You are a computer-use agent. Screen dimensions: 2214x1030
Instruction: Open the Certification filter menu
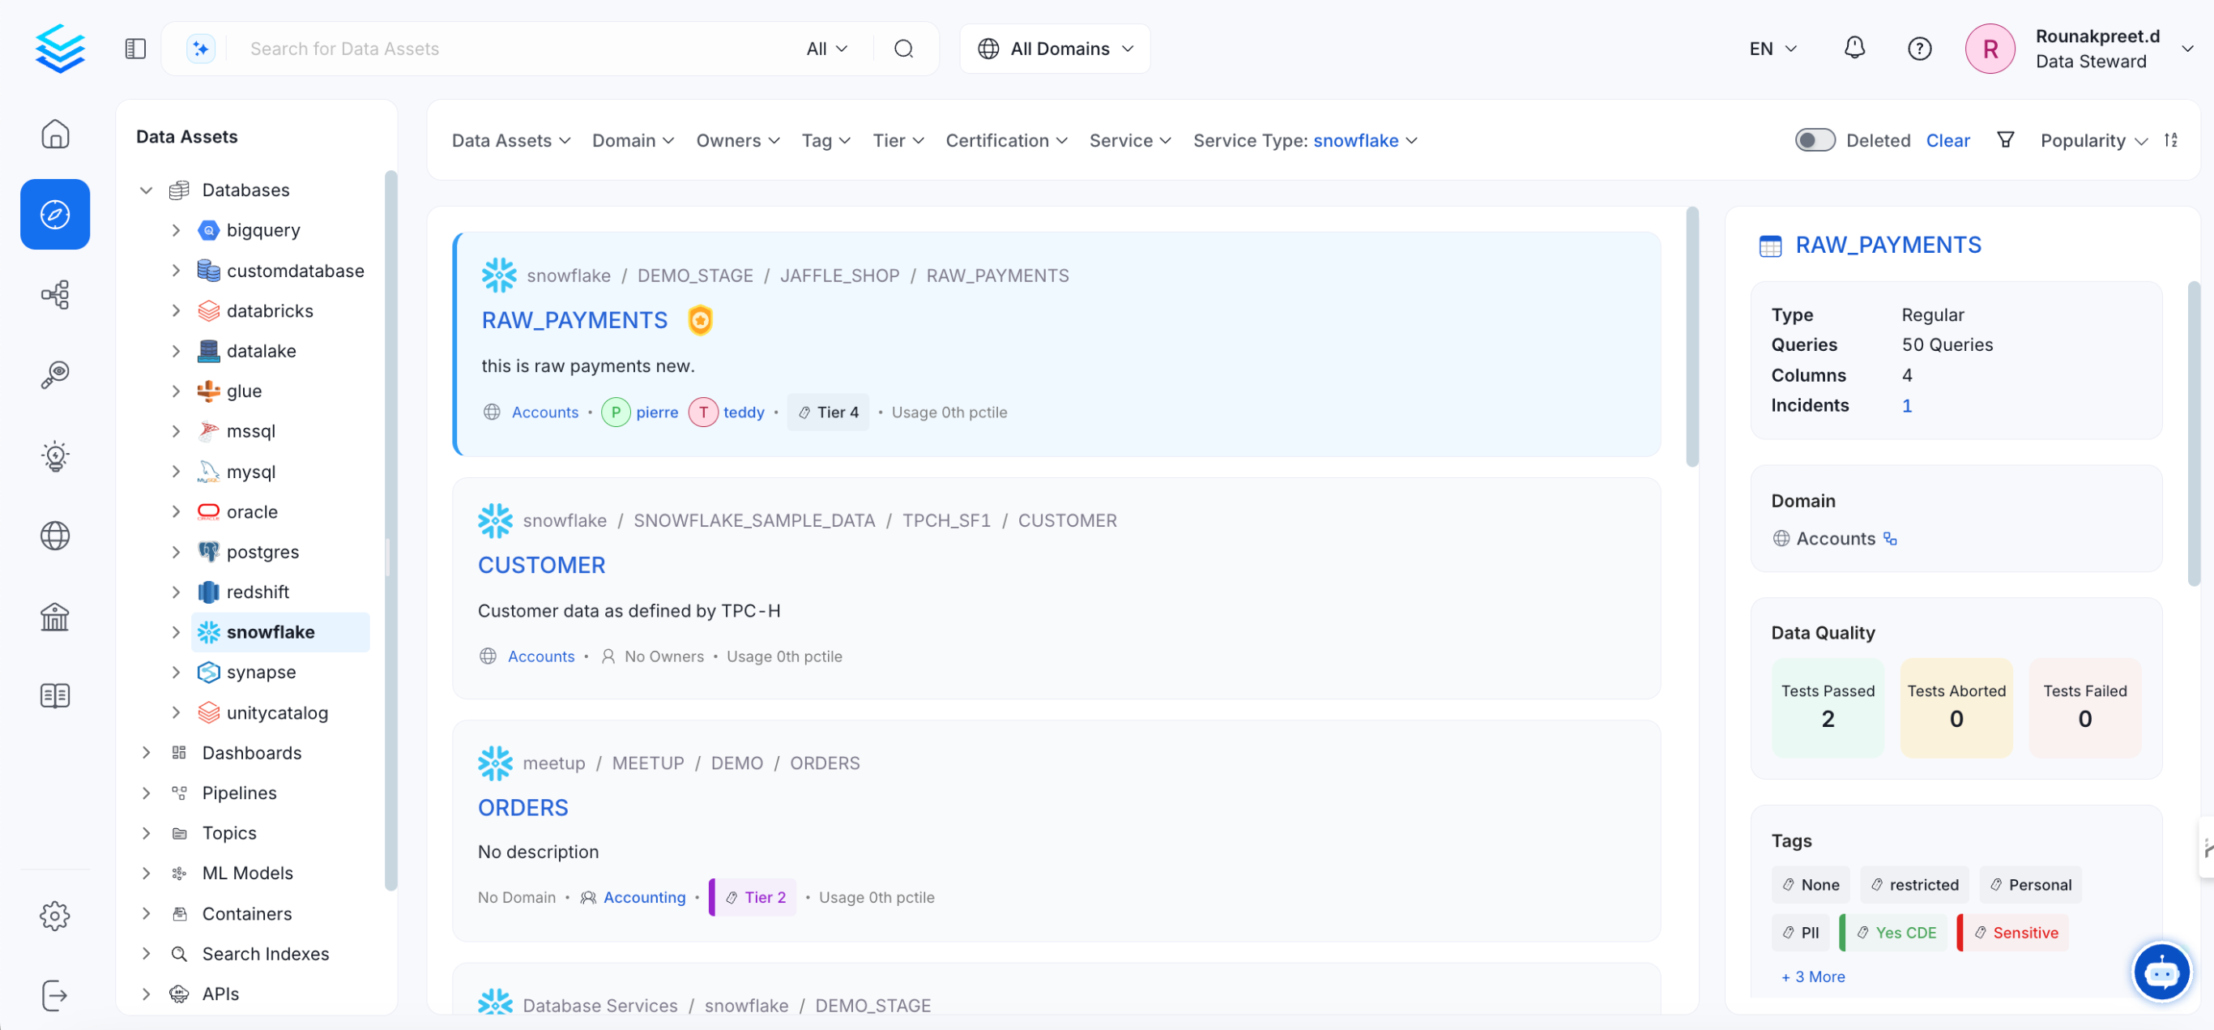tap(1005, 140)
